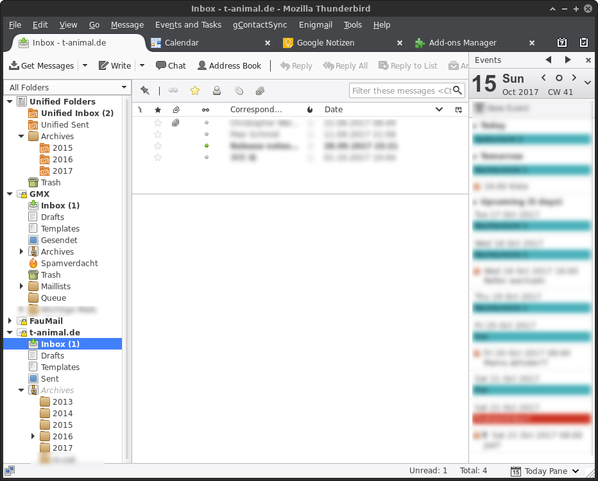Click the Write button
598x481 pixels.
(x=115, y=65)
